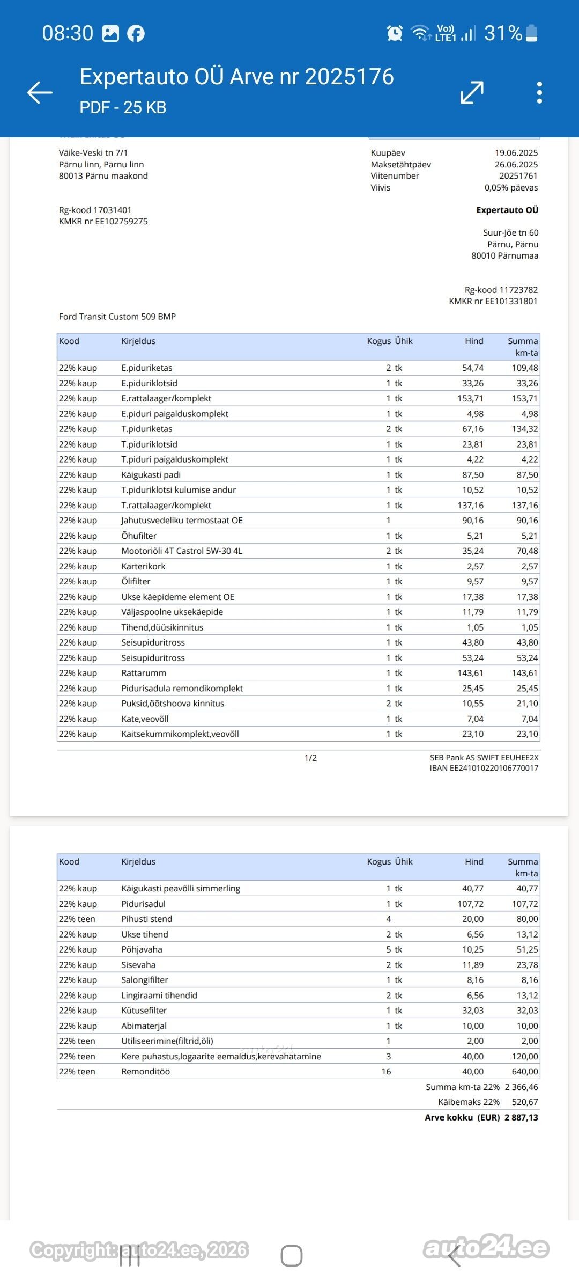Expand PDF to full screen
Screen dimensions: 579x1288
[472, 92]
